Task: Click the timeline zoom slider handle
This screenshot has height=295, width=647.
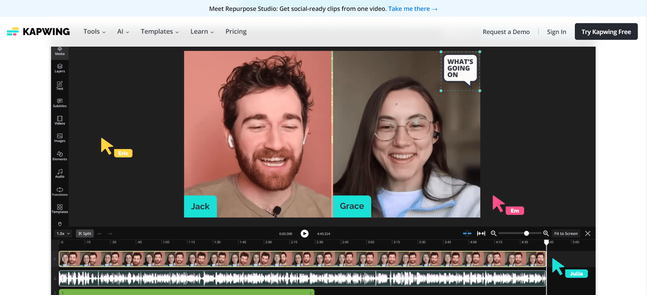Action: click(527, 233)
